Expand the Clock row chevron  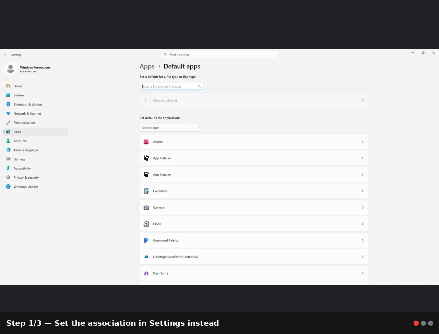pyautogui.click(x=363, y=224)
